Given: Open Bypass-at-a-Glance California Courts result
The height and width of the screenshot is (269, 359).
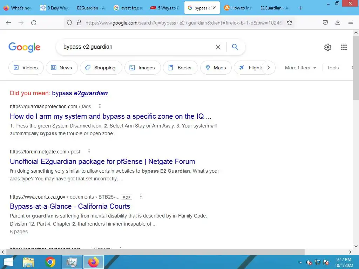Looking at the screenshot, I should [70, 206].
